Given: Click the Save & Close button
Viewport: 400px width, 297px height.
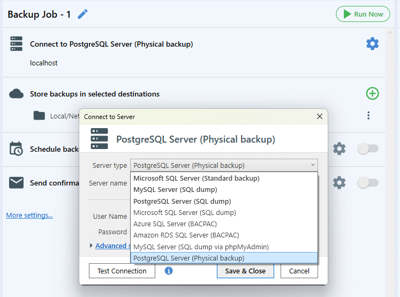Looking at the screenshot, I should pos(245,271).
